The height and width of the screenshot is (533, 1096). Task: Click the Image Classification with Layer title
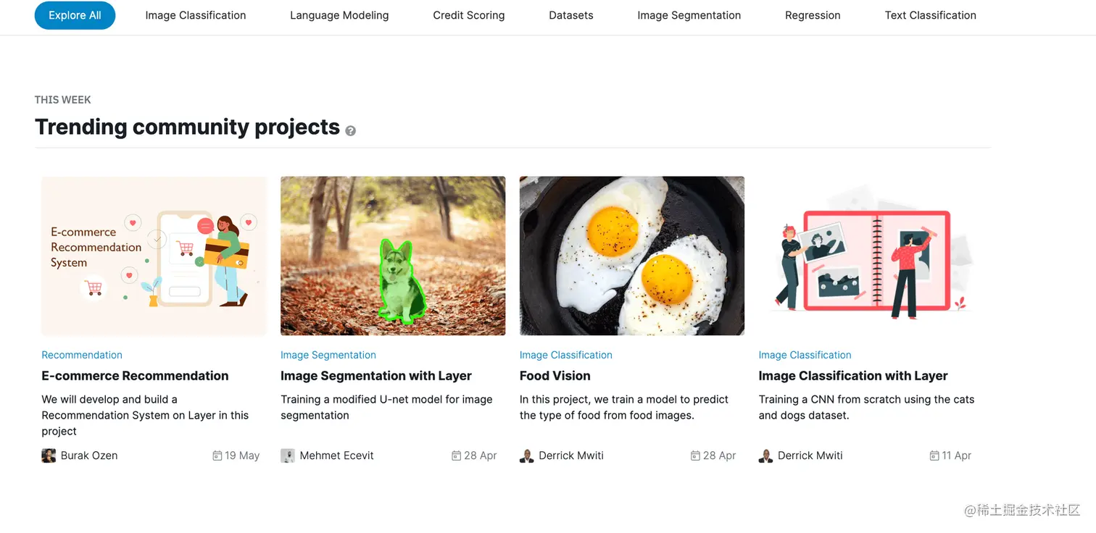853,376
